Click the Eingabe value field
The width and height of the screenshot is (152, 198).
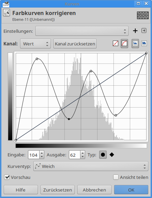pos(34,155)
